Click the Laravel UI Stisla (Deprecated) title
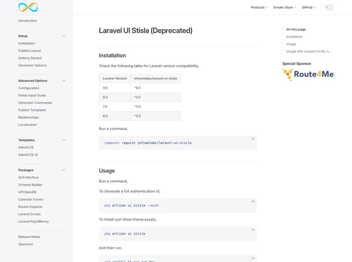Image resolution: width=352 pixels, height=262 pixels. click(146, 31)
